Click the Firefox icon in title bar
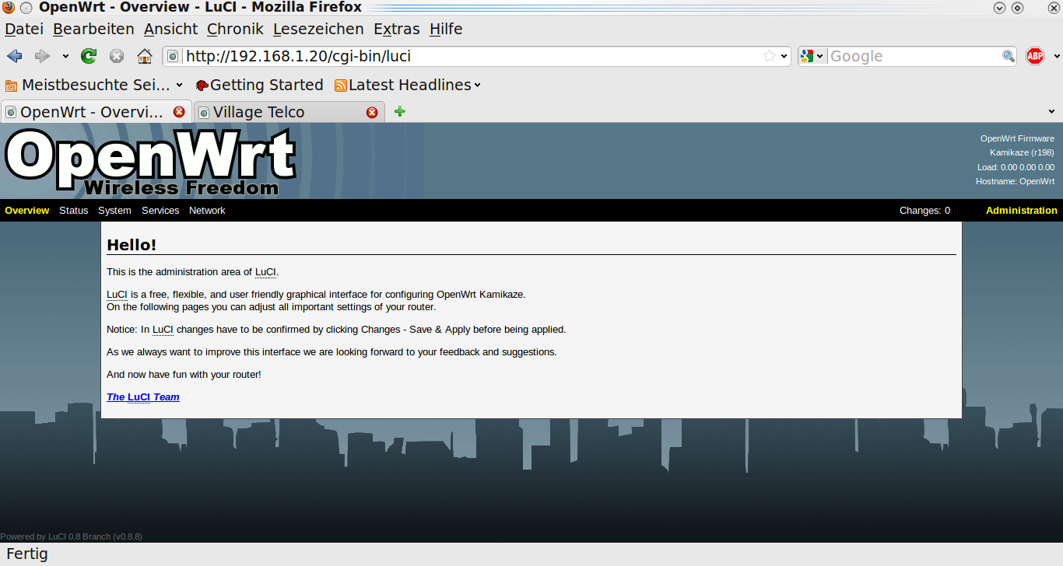The image size is (1063, 566). tap(9, 8)
